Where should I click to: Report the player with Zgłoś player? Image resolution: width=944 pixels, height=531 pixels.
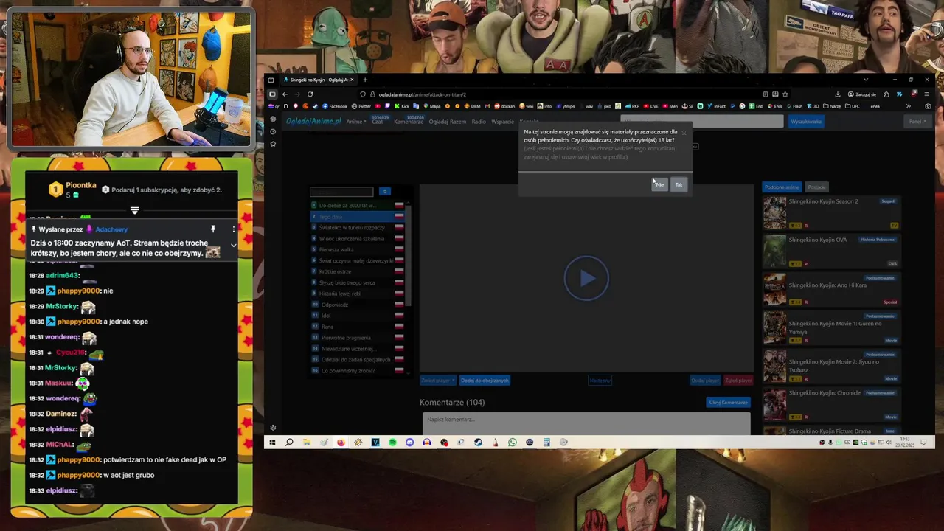tap(738, 381)
